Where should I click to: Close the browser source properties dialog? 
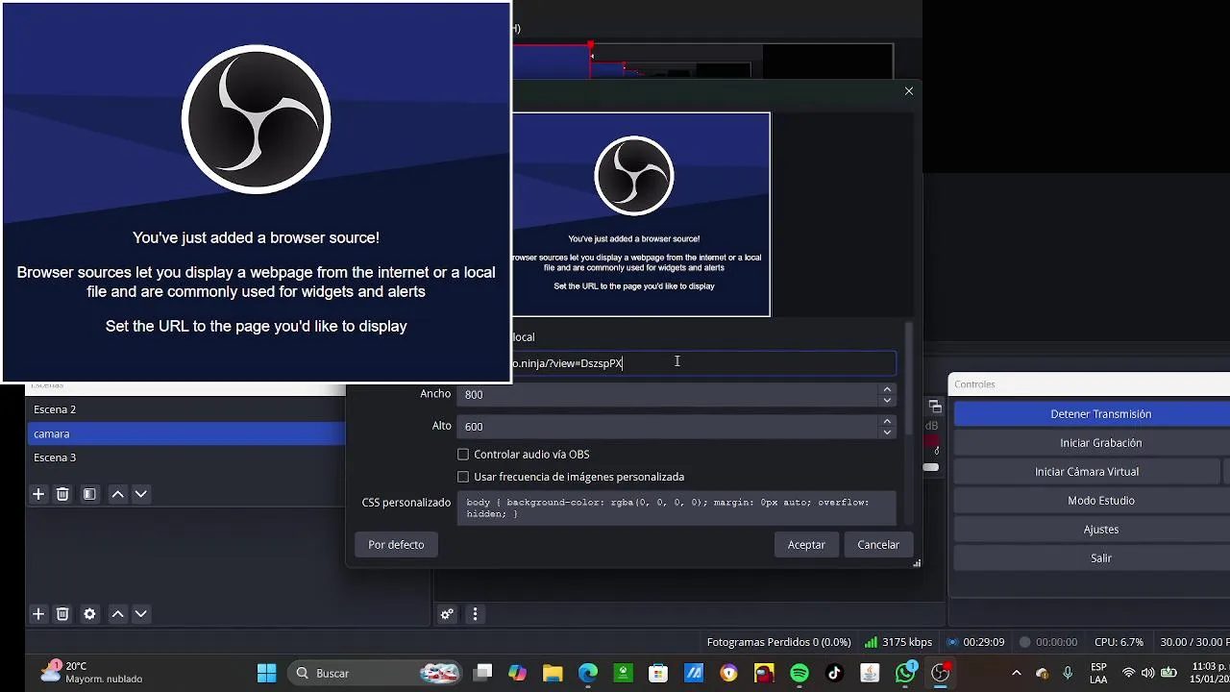(909, 91)
